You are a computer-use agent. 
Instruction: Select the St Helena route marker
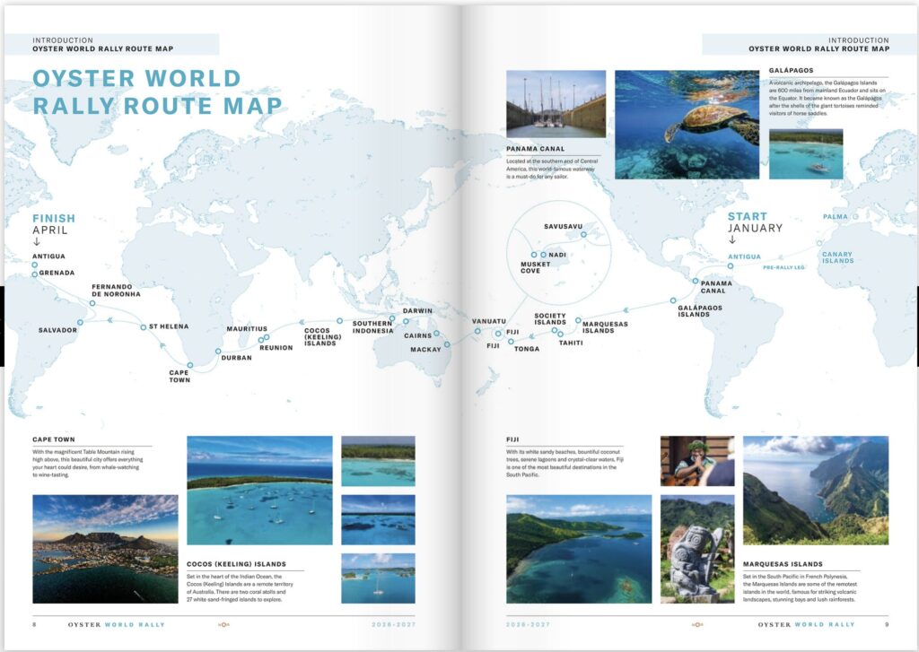pyautogui.click(x=144, y=327)
